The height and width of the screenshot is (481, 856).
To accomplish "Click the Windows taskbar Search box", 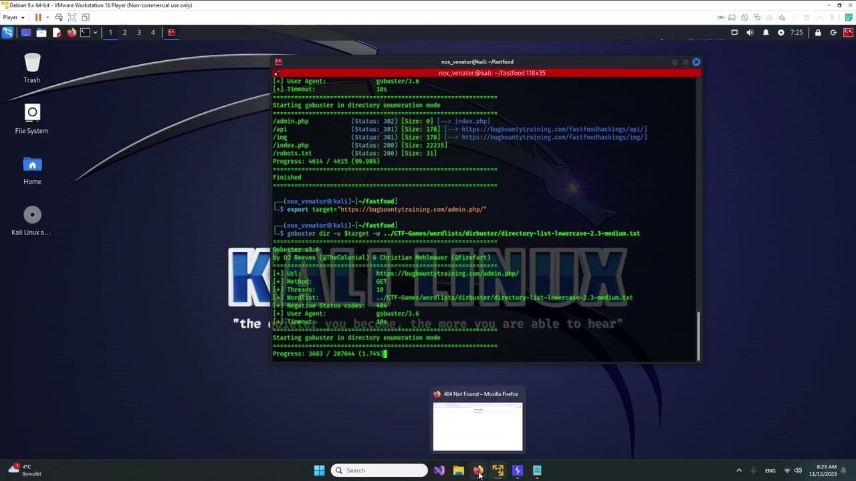I will [380, 470].
